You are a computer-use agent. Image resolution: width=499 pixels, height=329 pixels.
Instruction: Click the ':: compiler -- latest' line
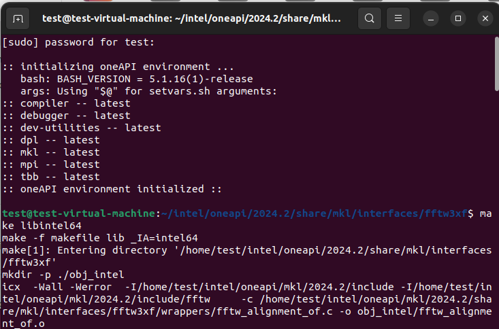(66, 103)
